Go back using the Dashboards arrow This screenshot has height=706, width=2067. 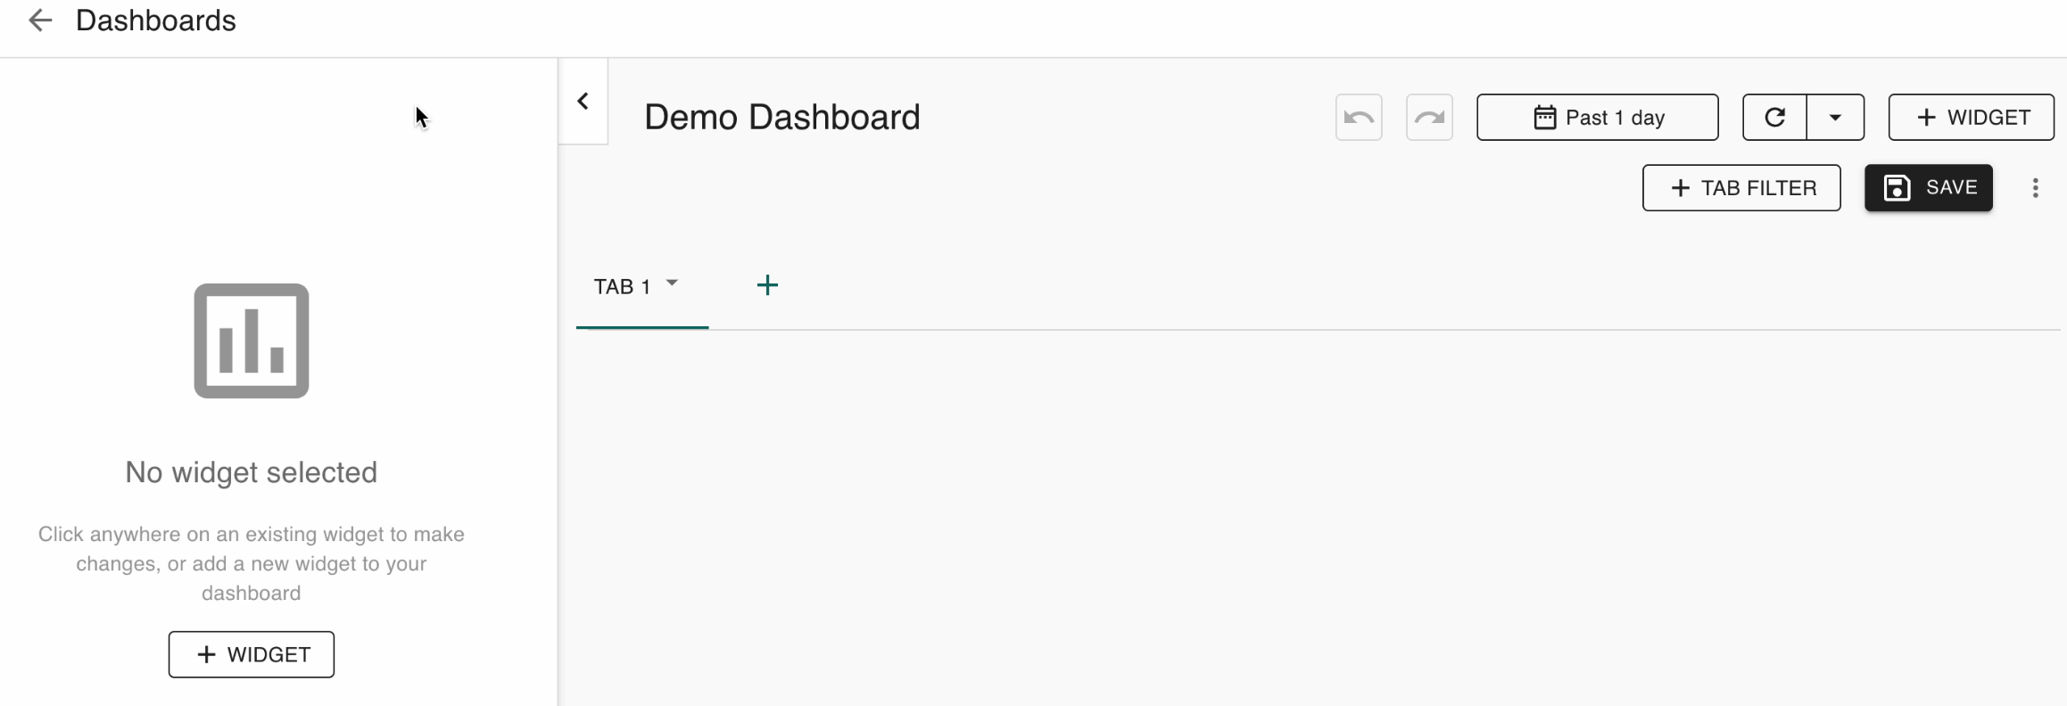40,21
